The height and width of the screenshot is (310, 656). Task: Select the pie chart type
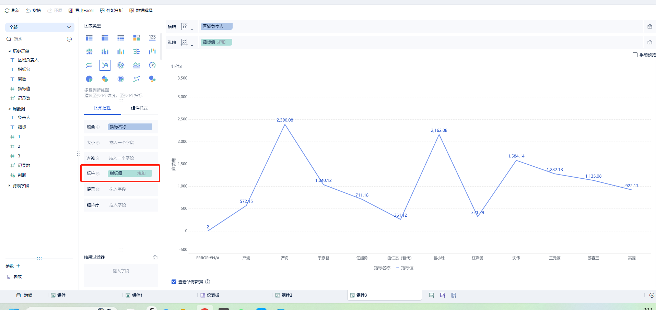coord(89,79)
